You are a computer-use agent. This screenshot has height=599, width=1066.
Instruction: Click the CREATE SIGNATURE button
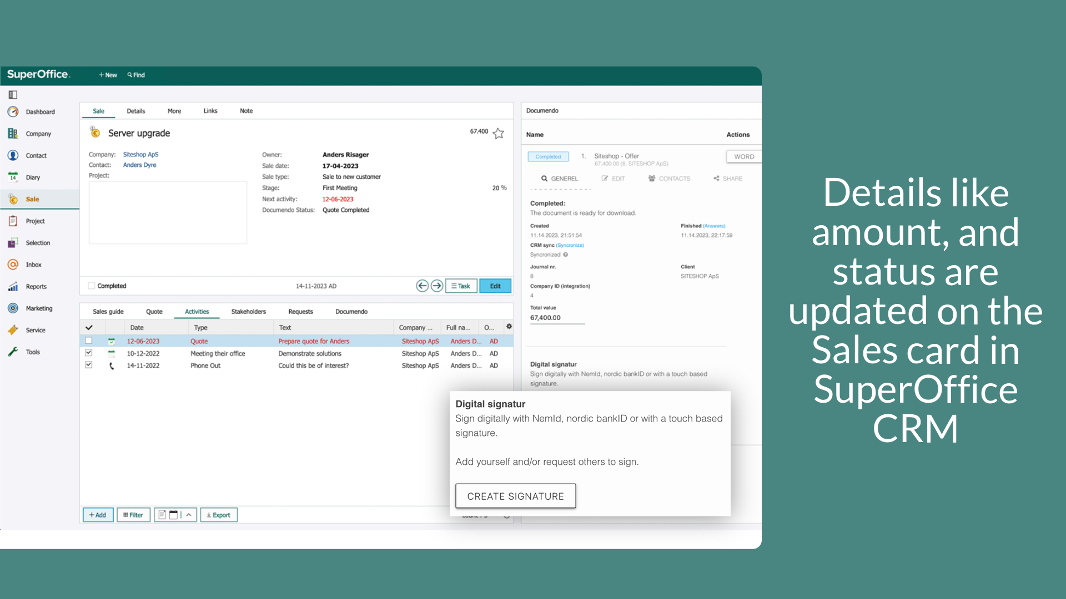pos(515,496)
